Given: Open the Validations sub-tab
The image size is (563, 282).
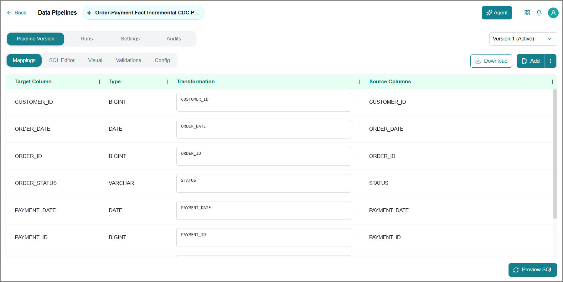Looking at the screenshot, I should [x=128, y=60].
